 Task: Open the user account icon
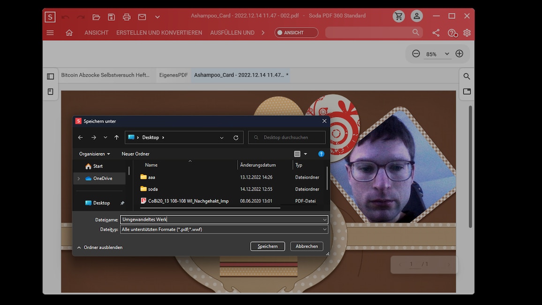coord(416,16)
